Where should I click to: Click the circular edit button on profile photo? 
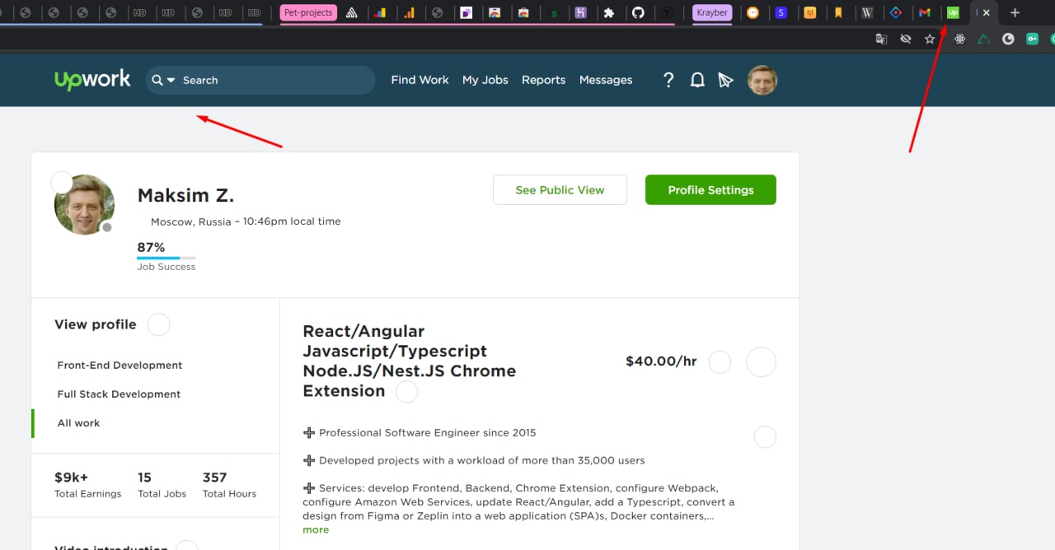pyautogui.click(x=62, y=182)
